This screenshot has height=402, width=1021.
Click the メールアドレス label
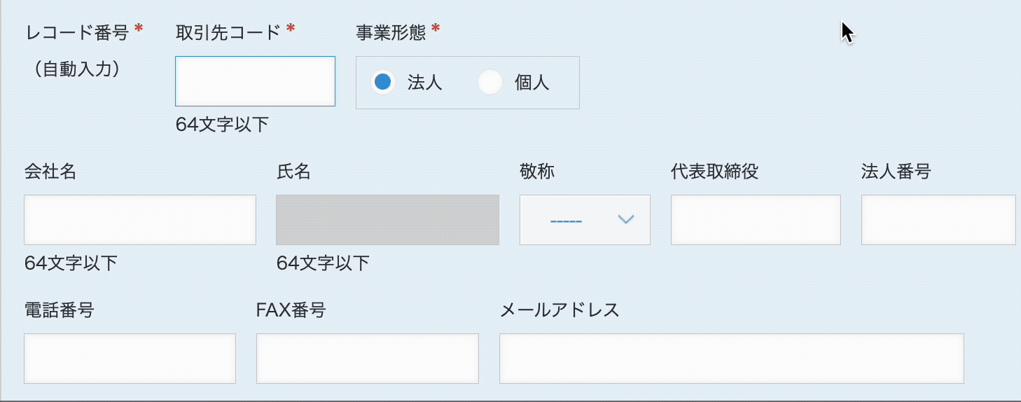(x=560, y=310)
